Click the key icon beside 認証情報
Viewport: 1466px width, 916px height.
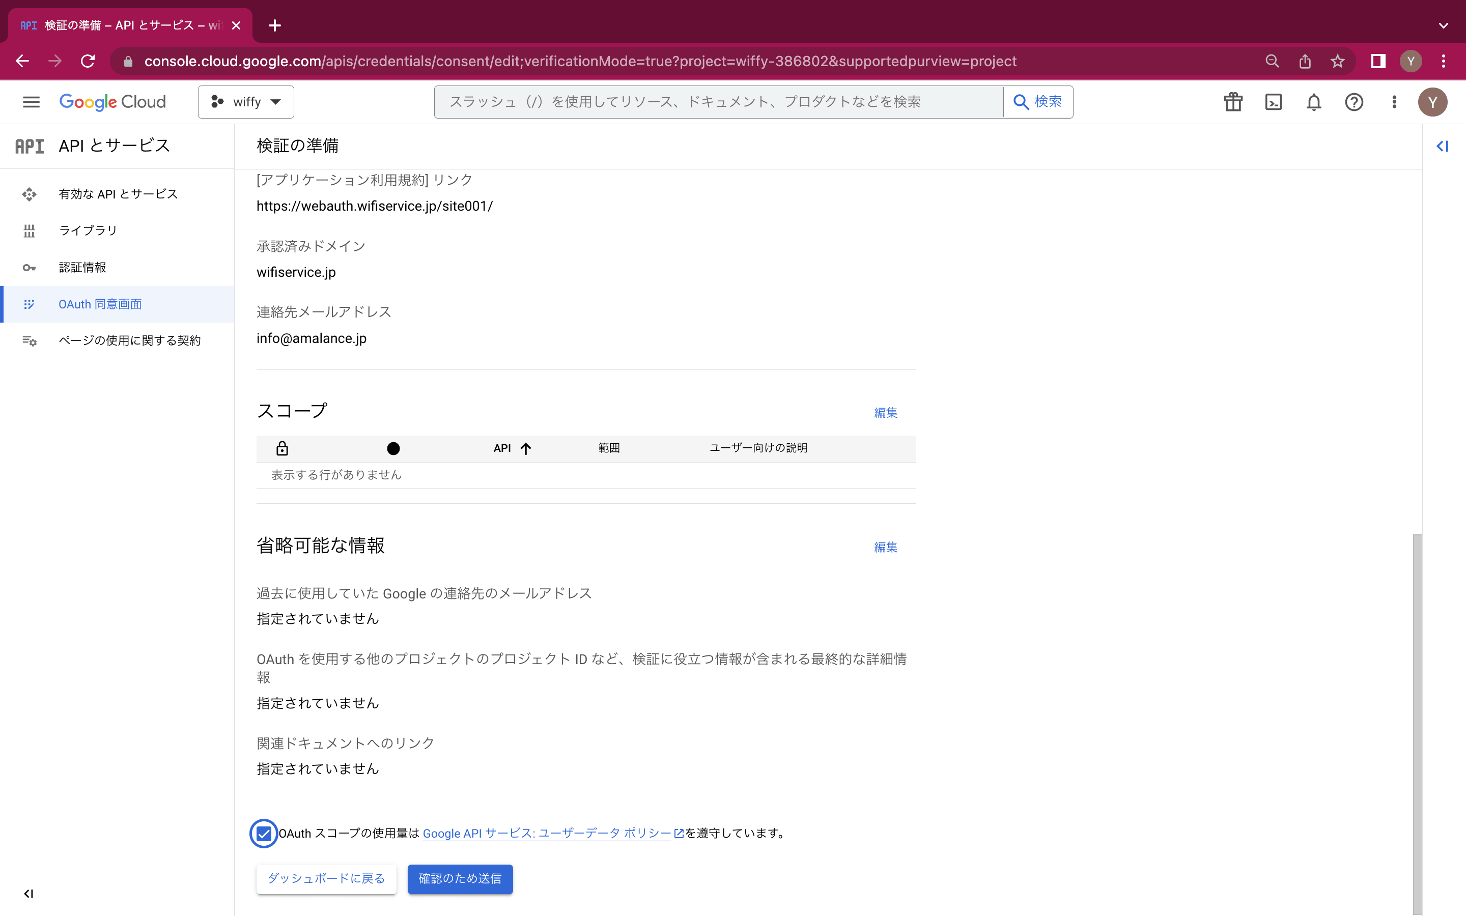pos(29,267)
